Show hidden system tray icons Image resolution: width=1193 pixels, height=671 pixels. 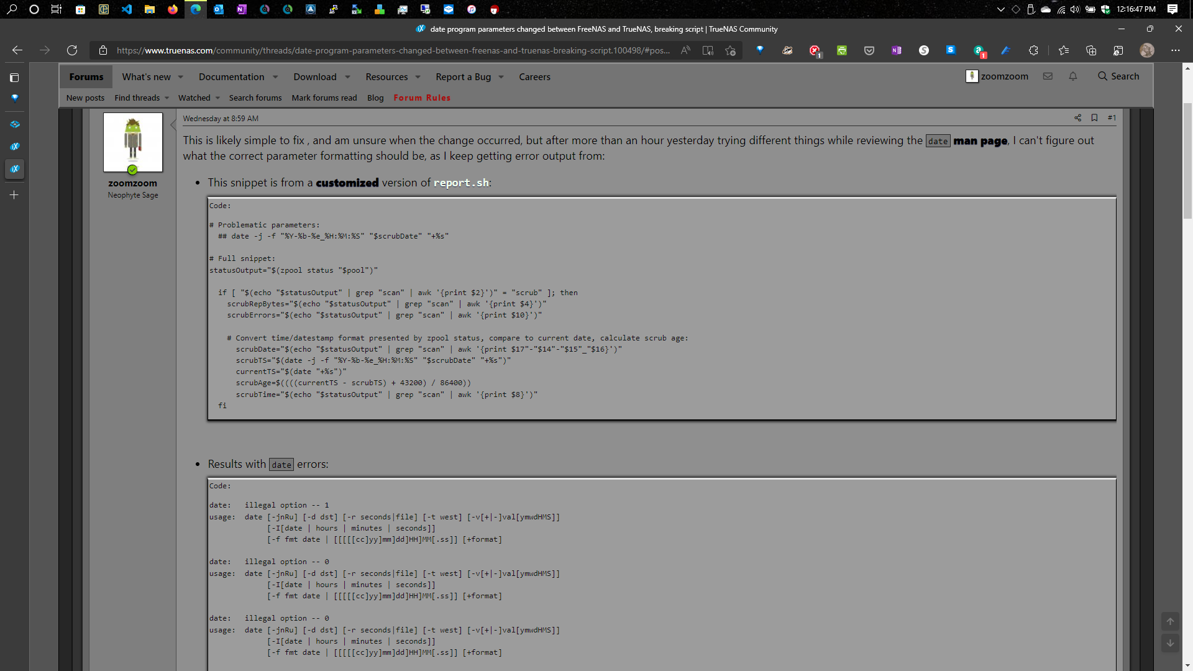1000,9
